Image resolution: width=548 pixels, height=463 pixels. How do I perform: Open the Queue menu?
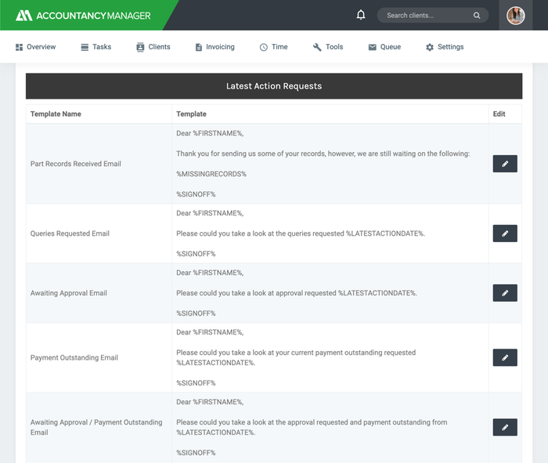coord(384,47)
